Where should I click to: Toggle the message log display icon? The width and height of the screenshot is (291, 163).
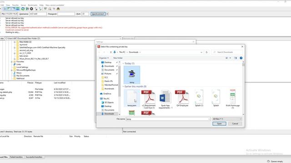pyautogui.click(x=5, y=9)
